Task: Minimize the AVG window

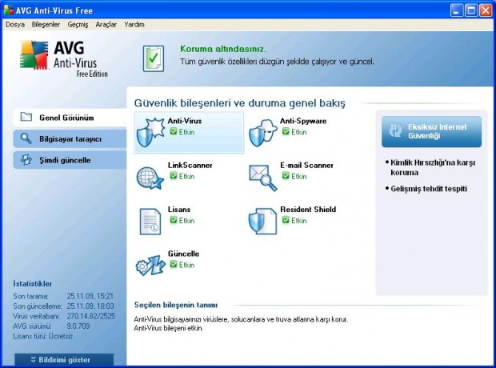Action: pyautogui.click(x=456, y=10)
